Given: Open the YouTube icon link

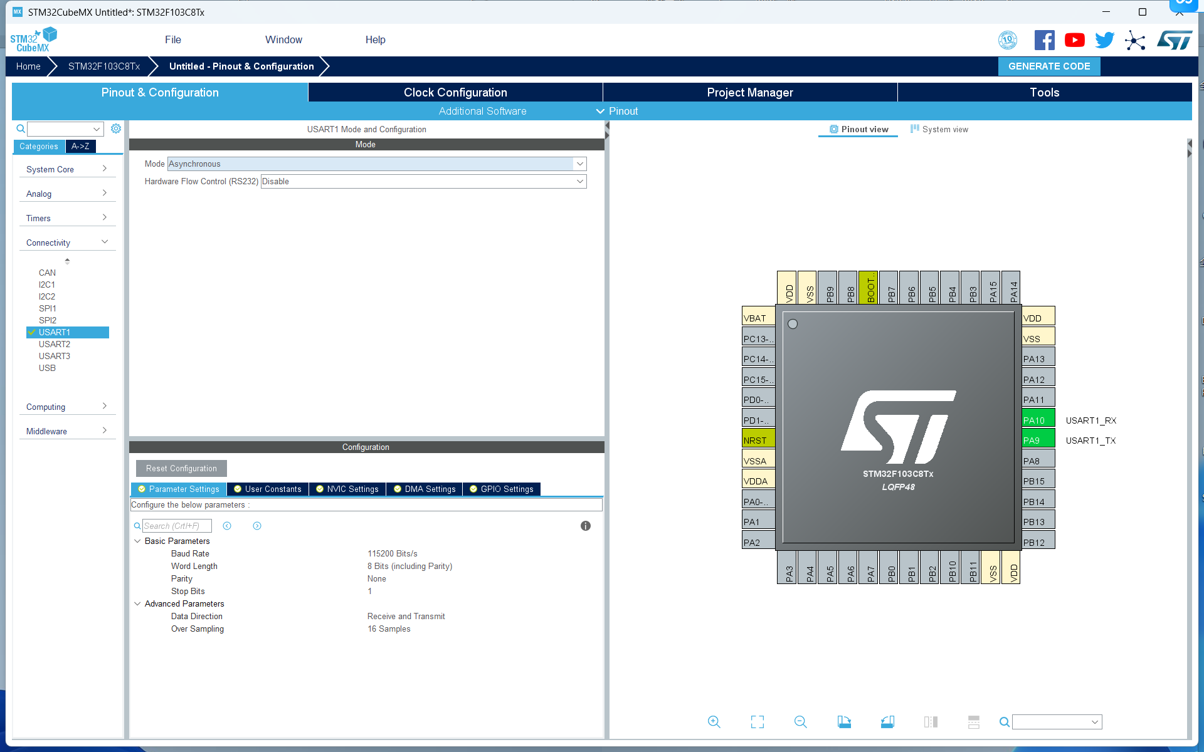Looking at the screenshot, I should pos(1074,40).
